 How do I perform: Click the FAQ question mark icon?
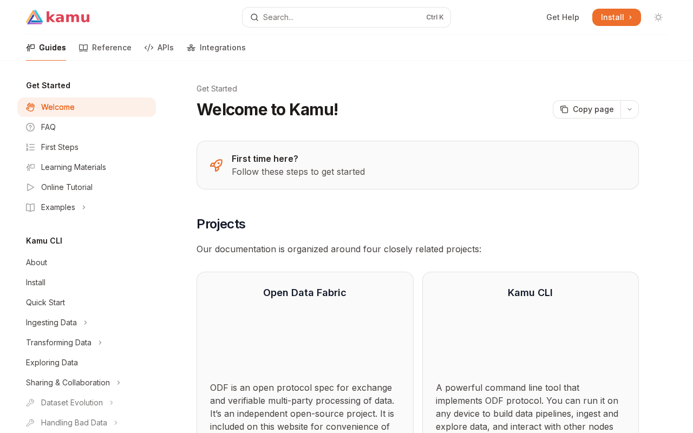click(x=30, y=127)
